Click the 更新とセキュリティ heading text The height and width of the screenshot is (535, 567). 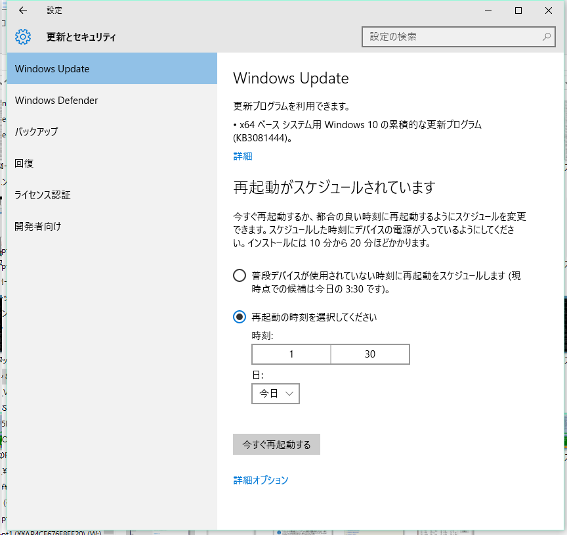[x=81, y=37]
